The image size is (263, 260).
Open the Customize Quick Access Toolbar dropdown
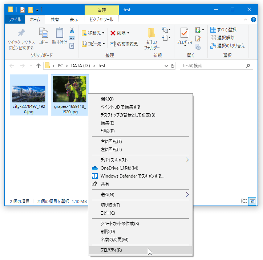click(37, 10)
